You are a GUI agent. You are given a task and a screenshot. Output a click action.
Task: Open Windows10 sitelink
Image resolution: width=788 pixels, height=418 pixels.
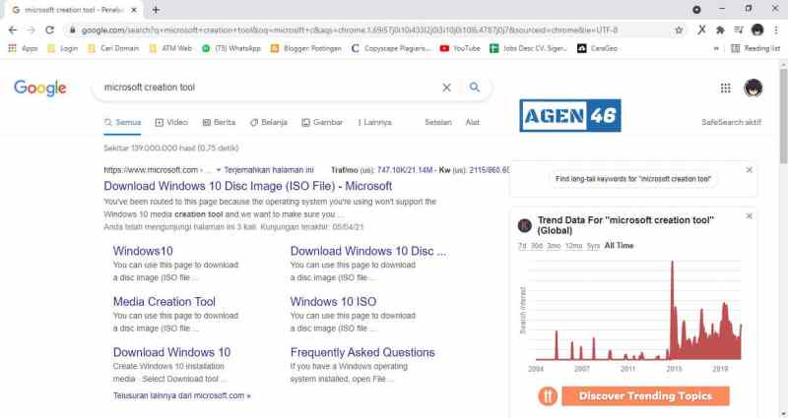[x=143, y=251]
